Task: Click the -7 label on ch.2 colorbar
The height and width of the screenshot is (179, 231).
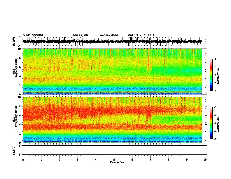Action: pyautogui.click(x=215, y=139)
